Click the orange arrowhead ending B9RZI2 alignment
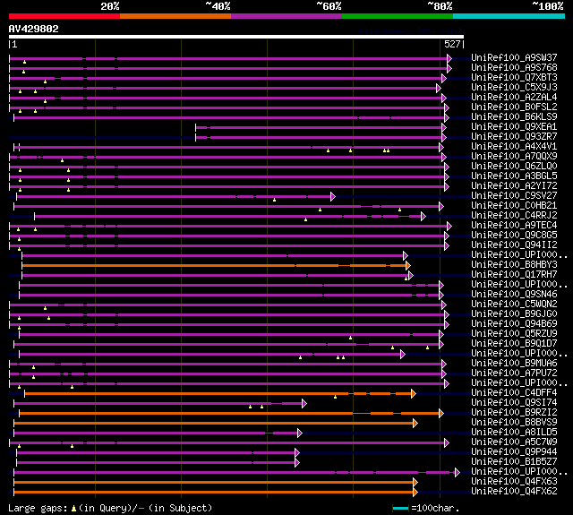This screenshot has width=573, height=515. [x=441, y=414]
